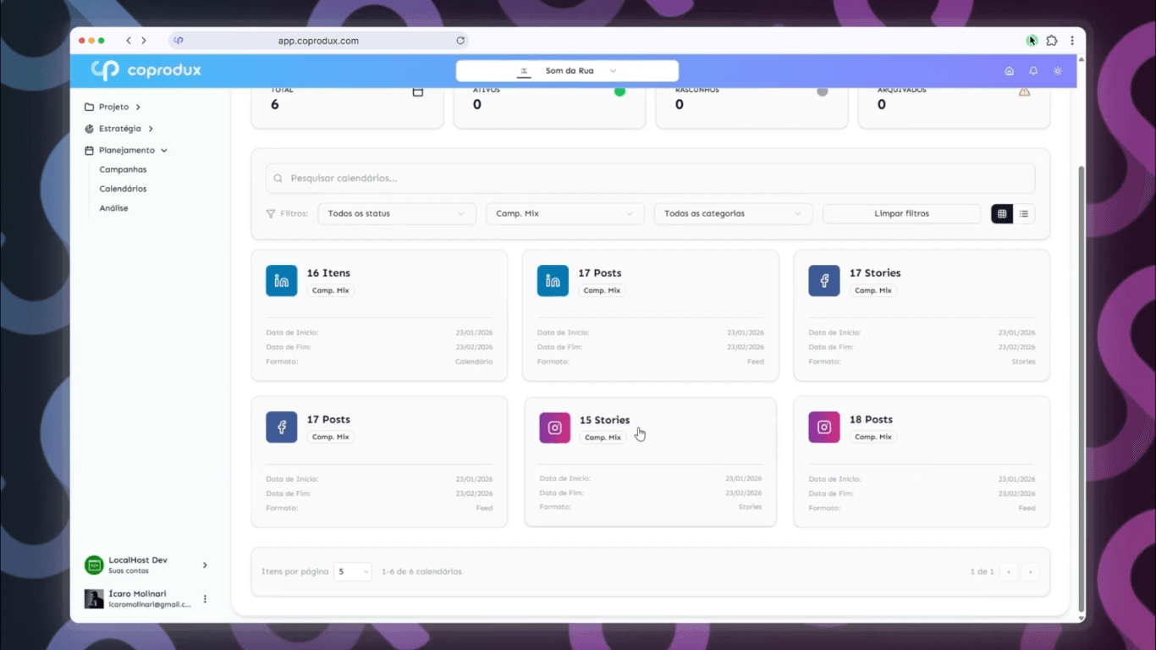Image resolution: width=1156 pixels, height=650 pixels.
Task: Open Campanhas in the sidebar
Action: pyautogui.click(x=123, y=170)
